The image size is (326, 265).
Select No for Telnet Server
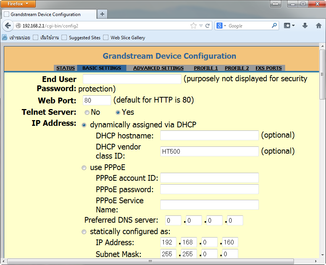click(x=87, y=112)
